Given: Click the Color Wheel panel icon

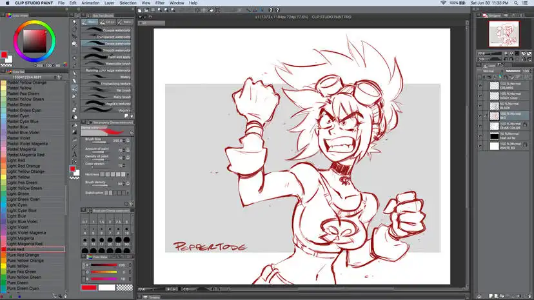Looking at the screenshot, I should (x=9, y=15).
